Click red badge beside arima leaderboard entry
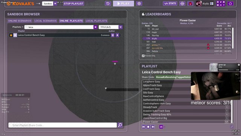Viewport: 241px width, 136px height. 208,45
